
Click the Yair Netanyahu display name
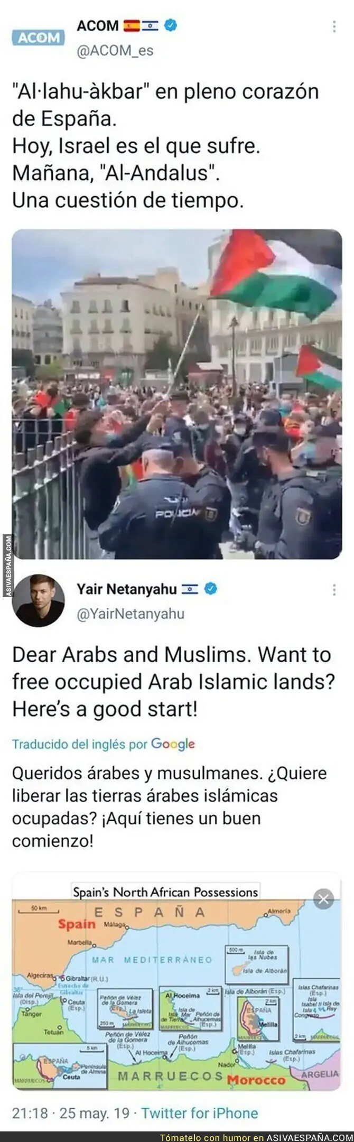pos(127,589)
